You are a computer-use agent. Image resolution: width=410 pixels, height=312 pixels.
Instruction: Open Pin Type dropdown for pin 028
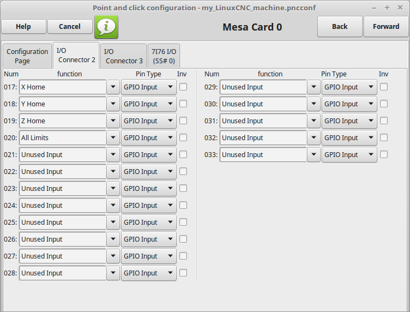pos(149,273)
